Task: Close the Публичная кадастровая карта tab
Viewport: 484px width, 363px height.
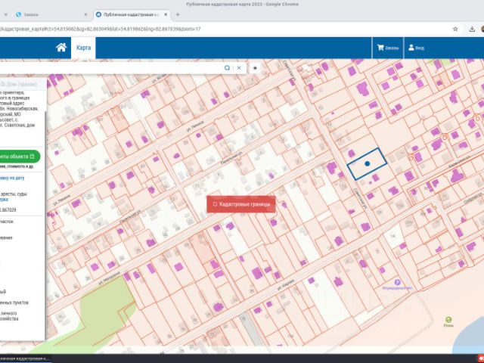Action: pyautogui.click(x=166, y=14)
